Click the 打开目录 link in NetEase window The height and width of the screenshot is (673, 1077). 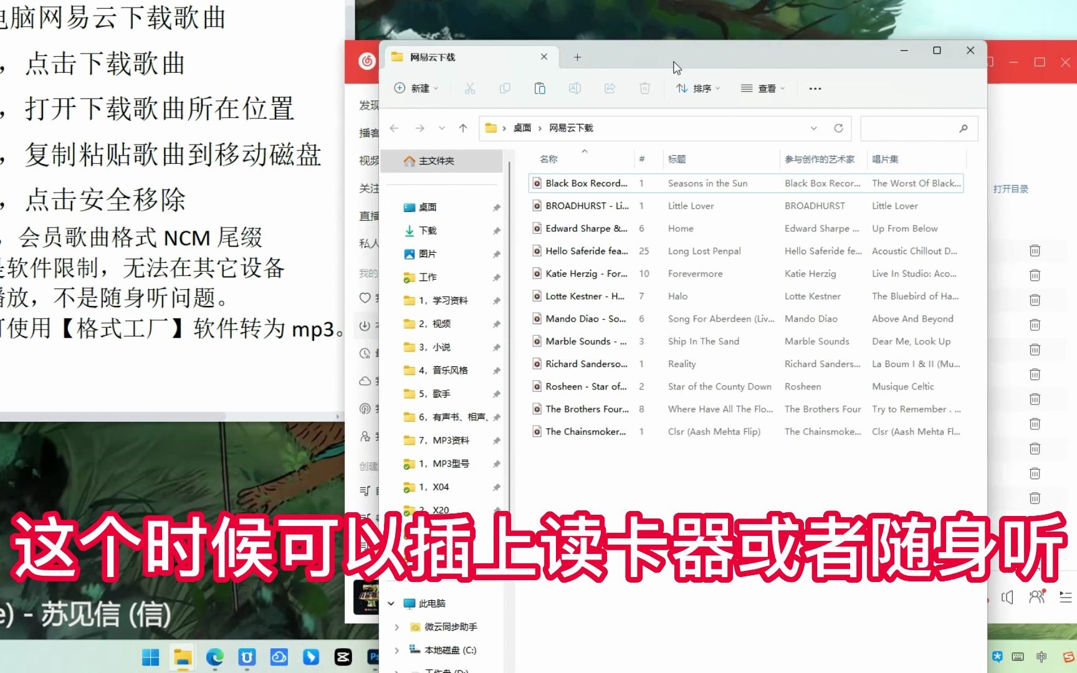pyautogui.click(x=1011, y=189)
